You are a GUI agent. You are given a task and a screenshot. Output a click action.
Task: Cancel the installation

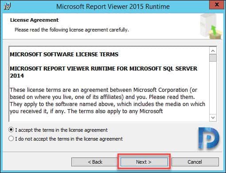[195, 162]
